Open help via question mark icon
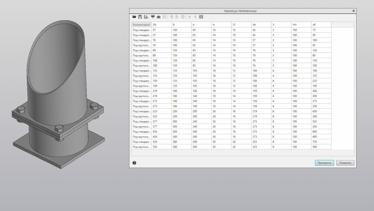 pyautogui.click(x=134, y=163)
